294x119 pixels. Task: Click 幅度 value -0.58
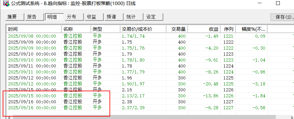click(x=259, y=108)
